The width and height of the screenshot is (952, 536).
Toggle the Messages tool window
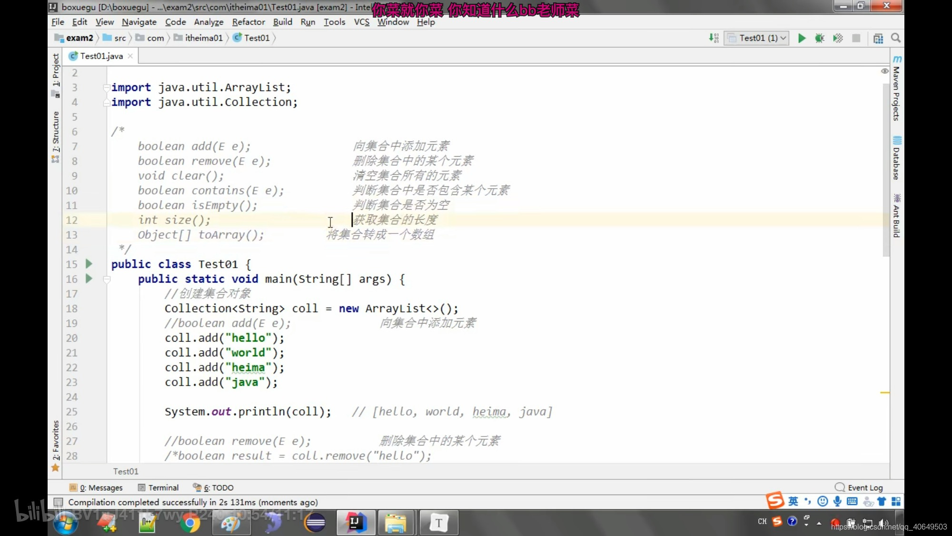pos(96,487)
